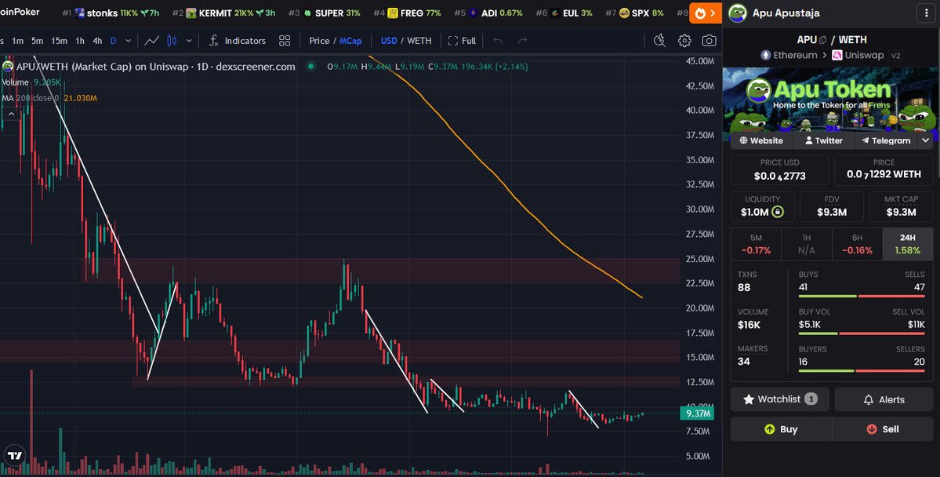The height and width of the screenshot is (477, 940).
Task: Open trending token #7 SPX
Action: (634, 13)
